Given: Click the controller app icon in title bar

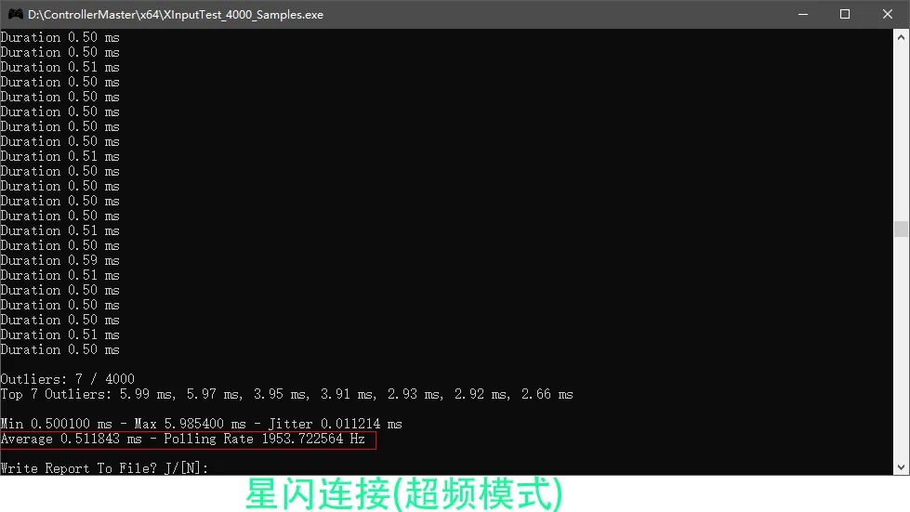Looking at the screenshot, I should (15, 14).
